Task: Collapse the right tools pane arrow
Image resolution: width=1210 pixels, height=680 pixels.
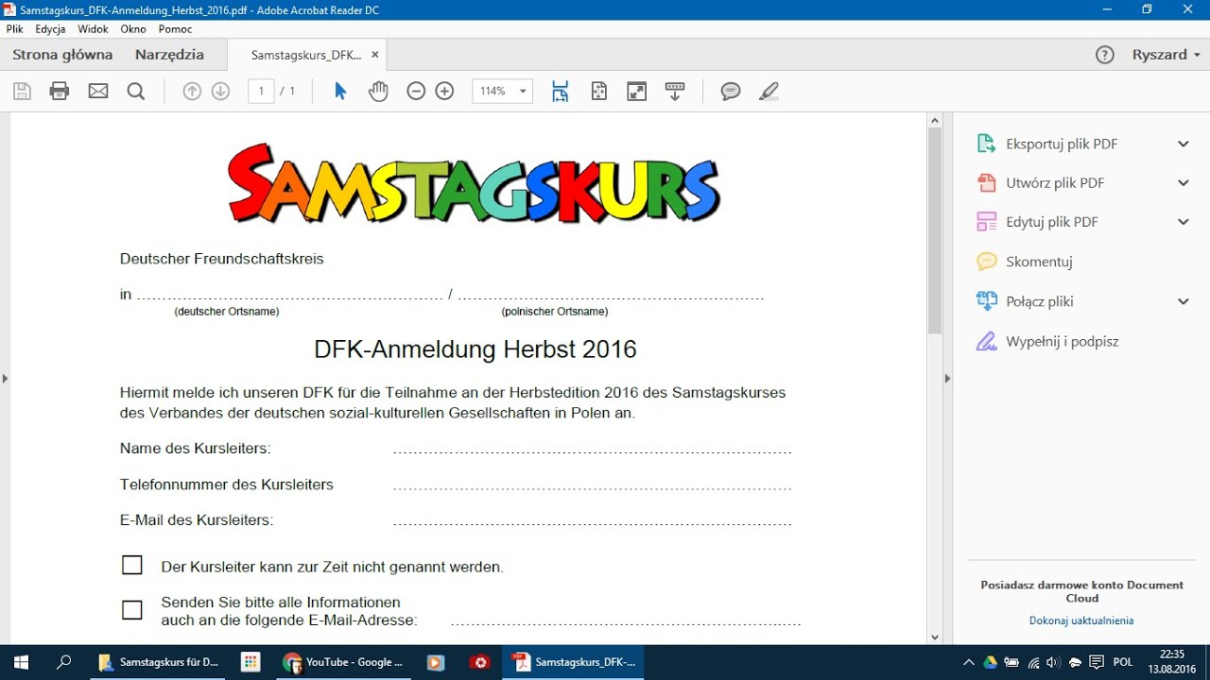Action: pyautogui.click(x=948, y=379)
